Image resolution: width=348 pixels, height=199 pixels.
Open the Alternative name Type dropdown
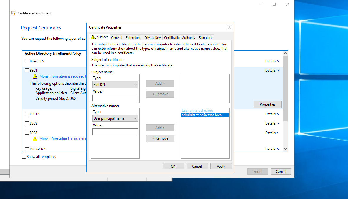point(115,118)
